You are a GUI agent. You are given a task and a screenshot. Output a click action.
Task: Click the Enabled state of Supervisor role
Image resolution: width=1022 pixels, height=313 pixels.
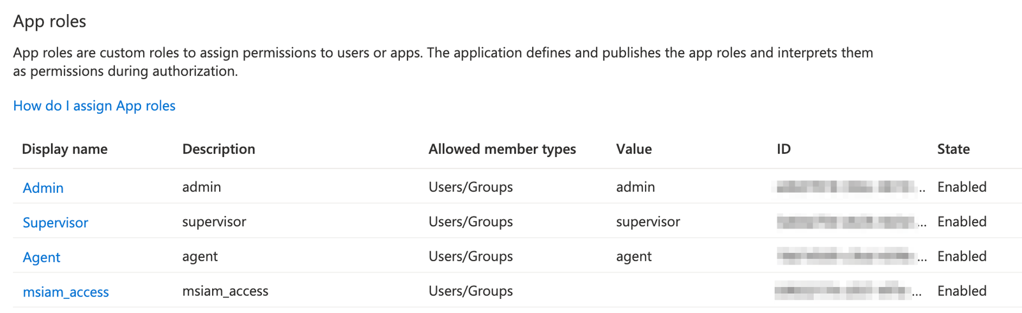coord(962,222)
